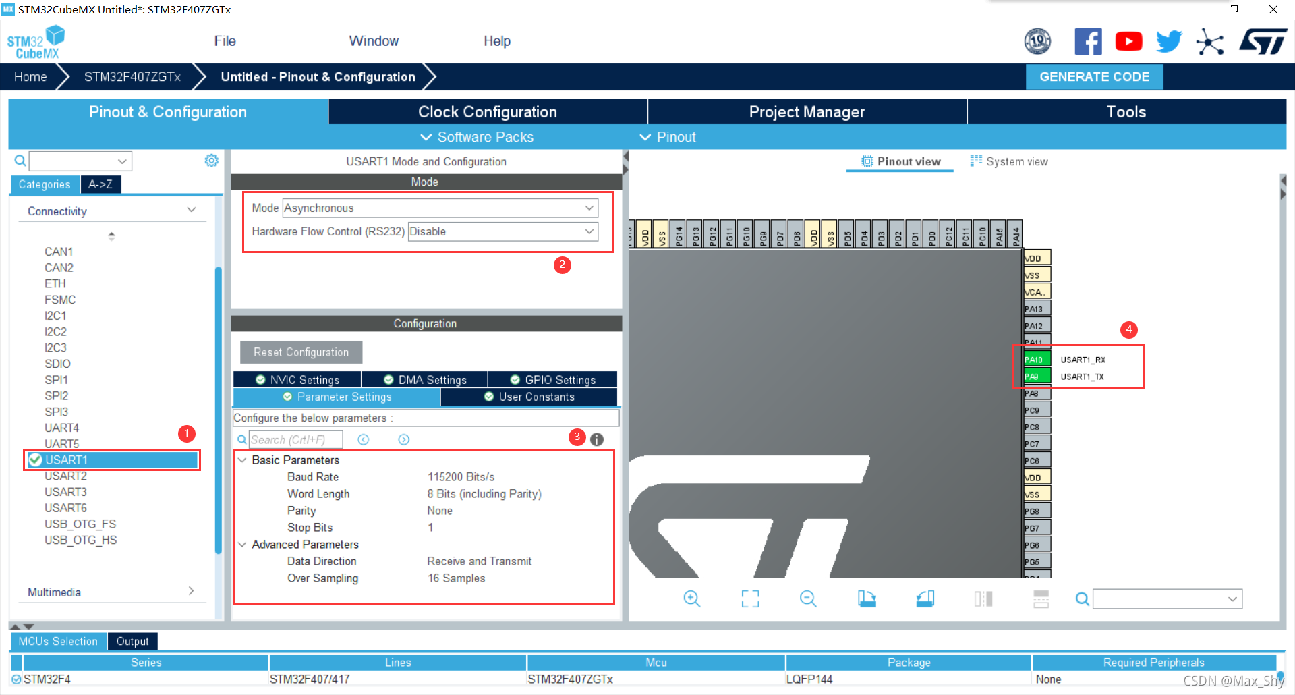The height and width of the screenshot is (695, 1295).
Task: Open the Hardware Flow Control dropdown
Action: 503,231
